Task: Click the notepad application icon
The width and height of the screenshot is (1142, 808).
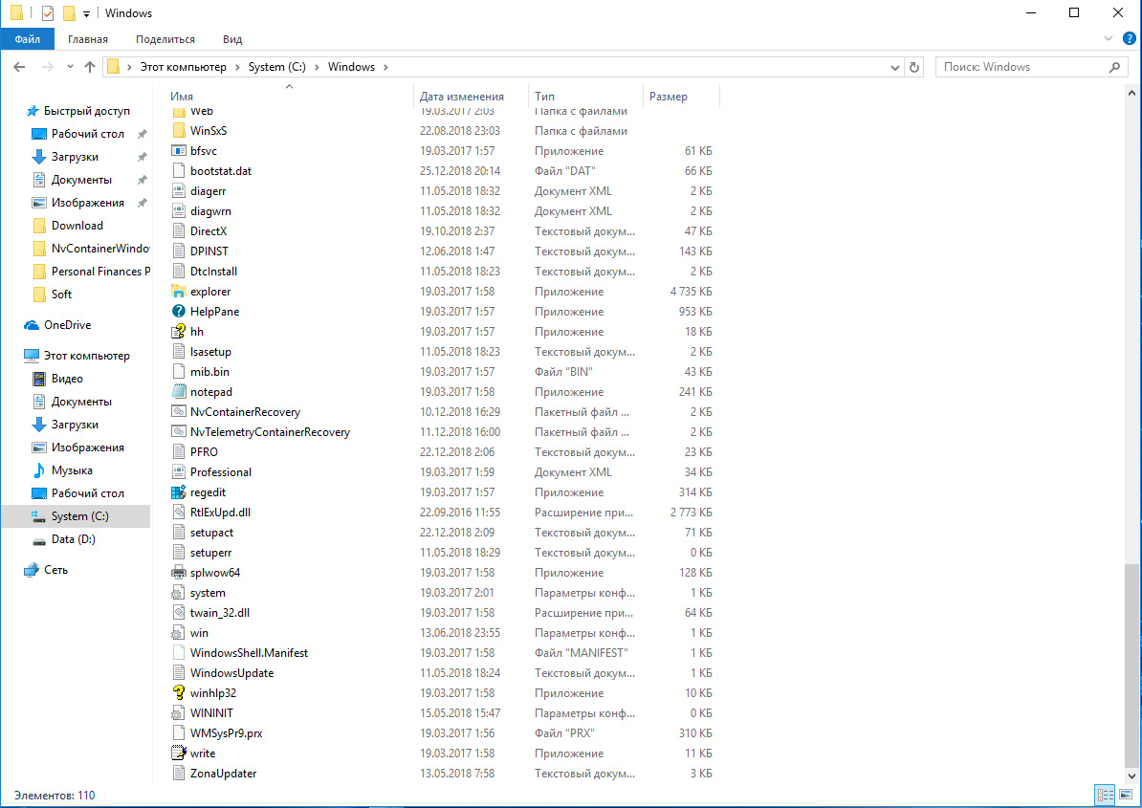Action: 178,392
